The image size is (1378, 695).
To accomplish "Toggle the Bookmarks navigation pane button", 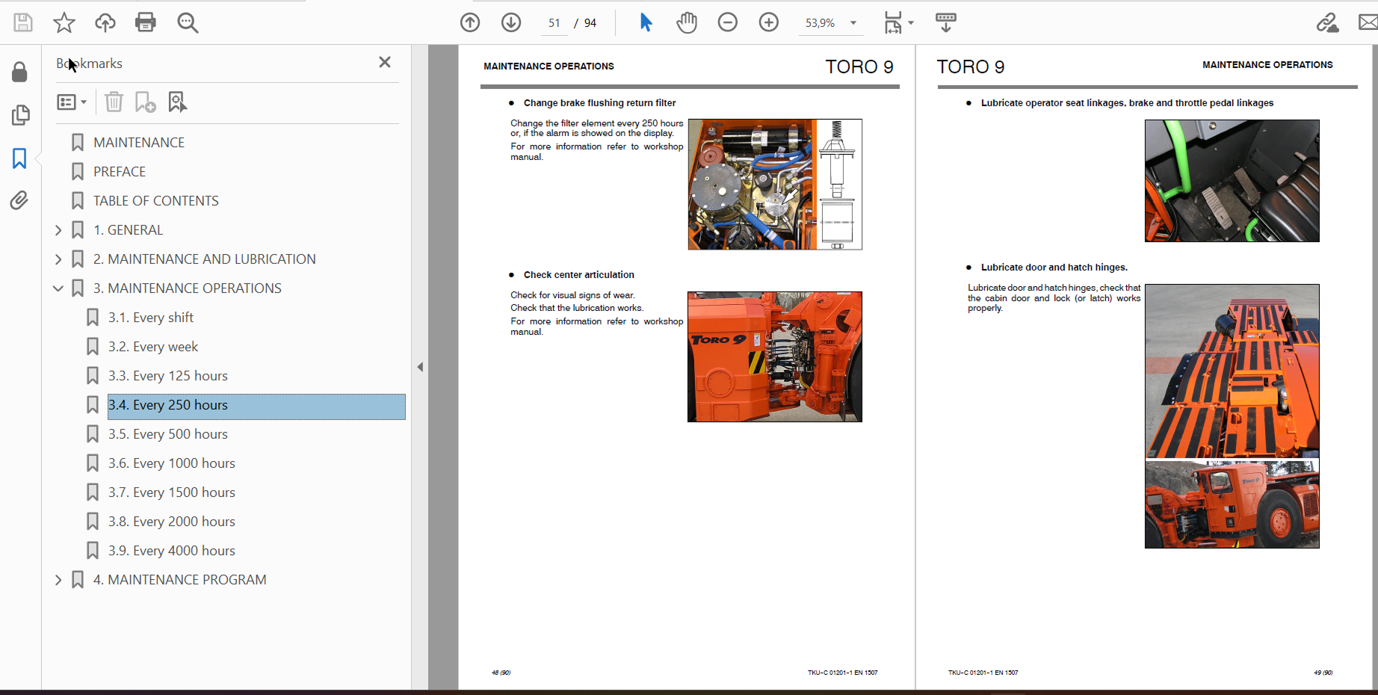I will 19,158.
